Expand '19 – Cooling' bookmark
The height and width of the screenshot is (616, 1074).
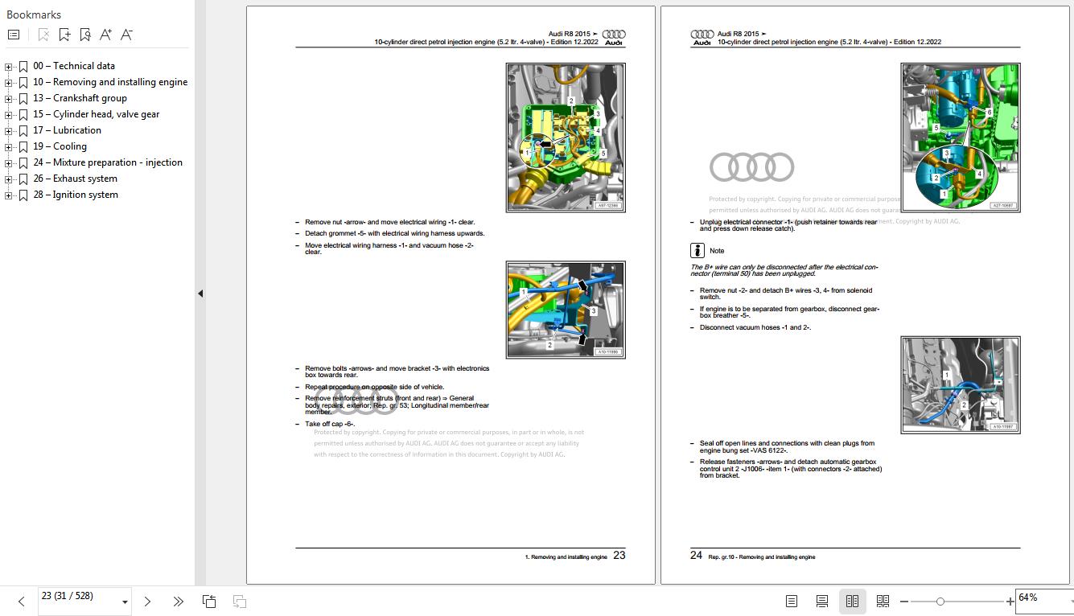(9, 147)
